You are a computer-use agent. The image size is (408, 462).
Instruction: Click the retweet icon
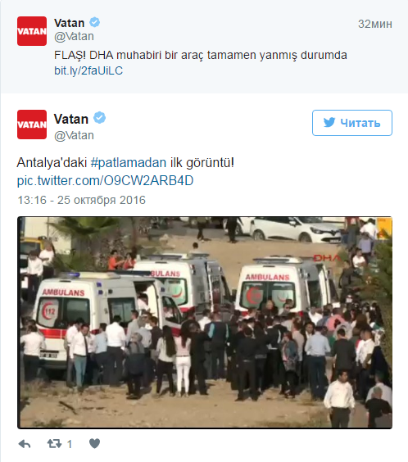(x=54, y=443)
